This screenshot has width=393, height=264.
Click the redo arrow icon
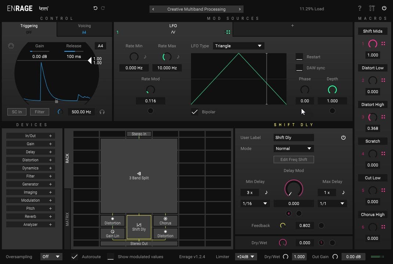(103, 8)
